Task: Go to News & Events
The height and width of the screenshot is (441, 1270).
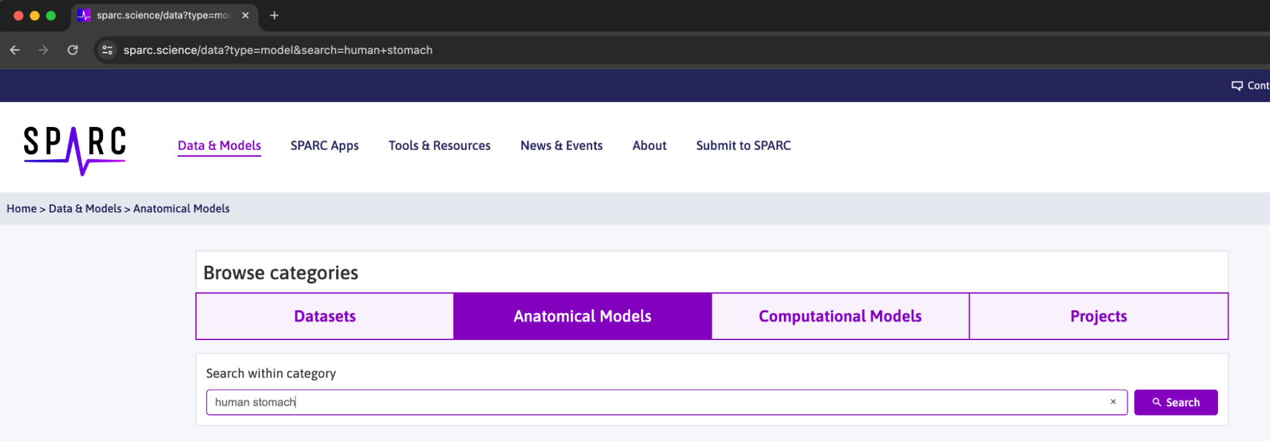Action: pyautogui.click(x=562, y=145)
